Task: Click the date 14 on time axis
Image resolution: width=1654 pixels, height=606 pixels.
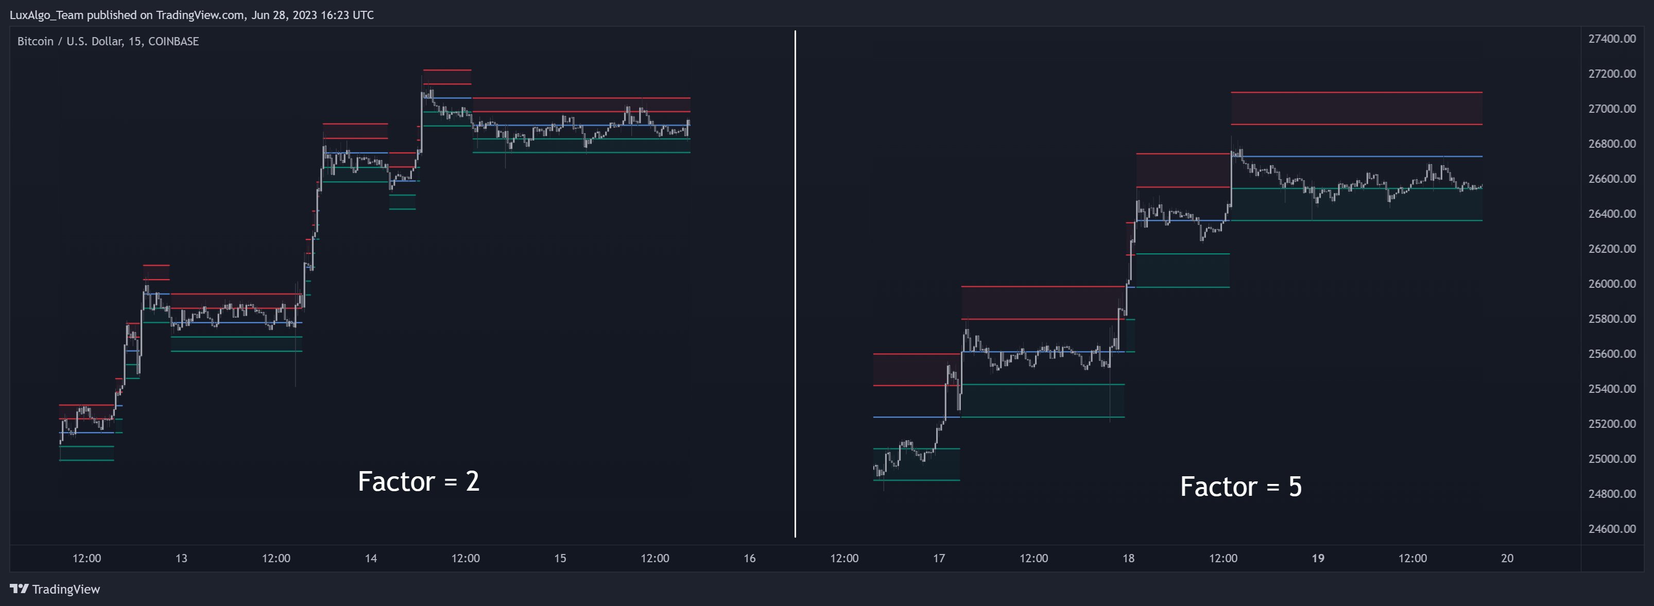Action: point(370,558)
